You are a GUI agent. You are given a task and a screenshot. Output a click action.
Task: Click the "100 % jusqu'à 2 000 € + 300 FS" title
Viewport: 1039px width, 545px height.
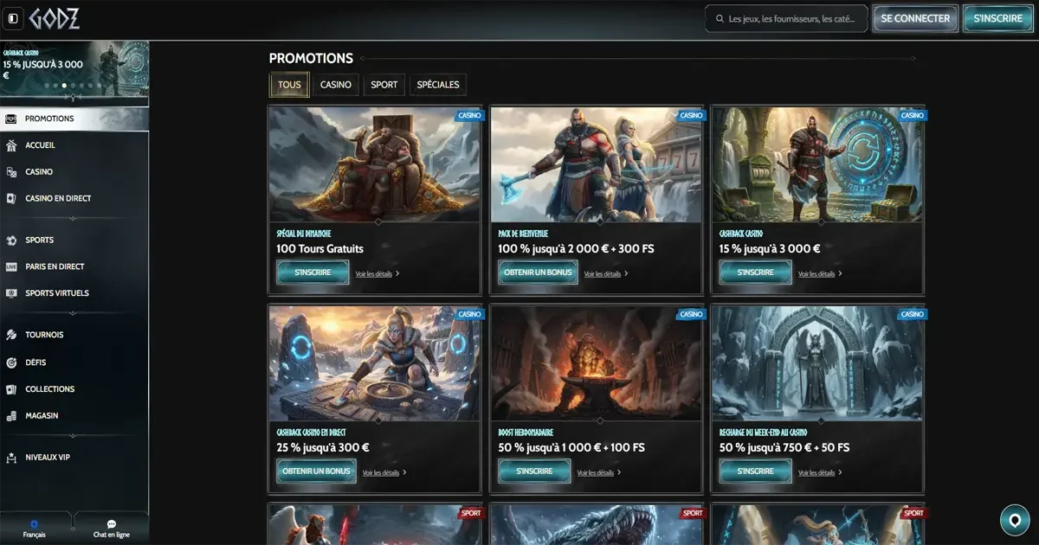pos(576,248)
